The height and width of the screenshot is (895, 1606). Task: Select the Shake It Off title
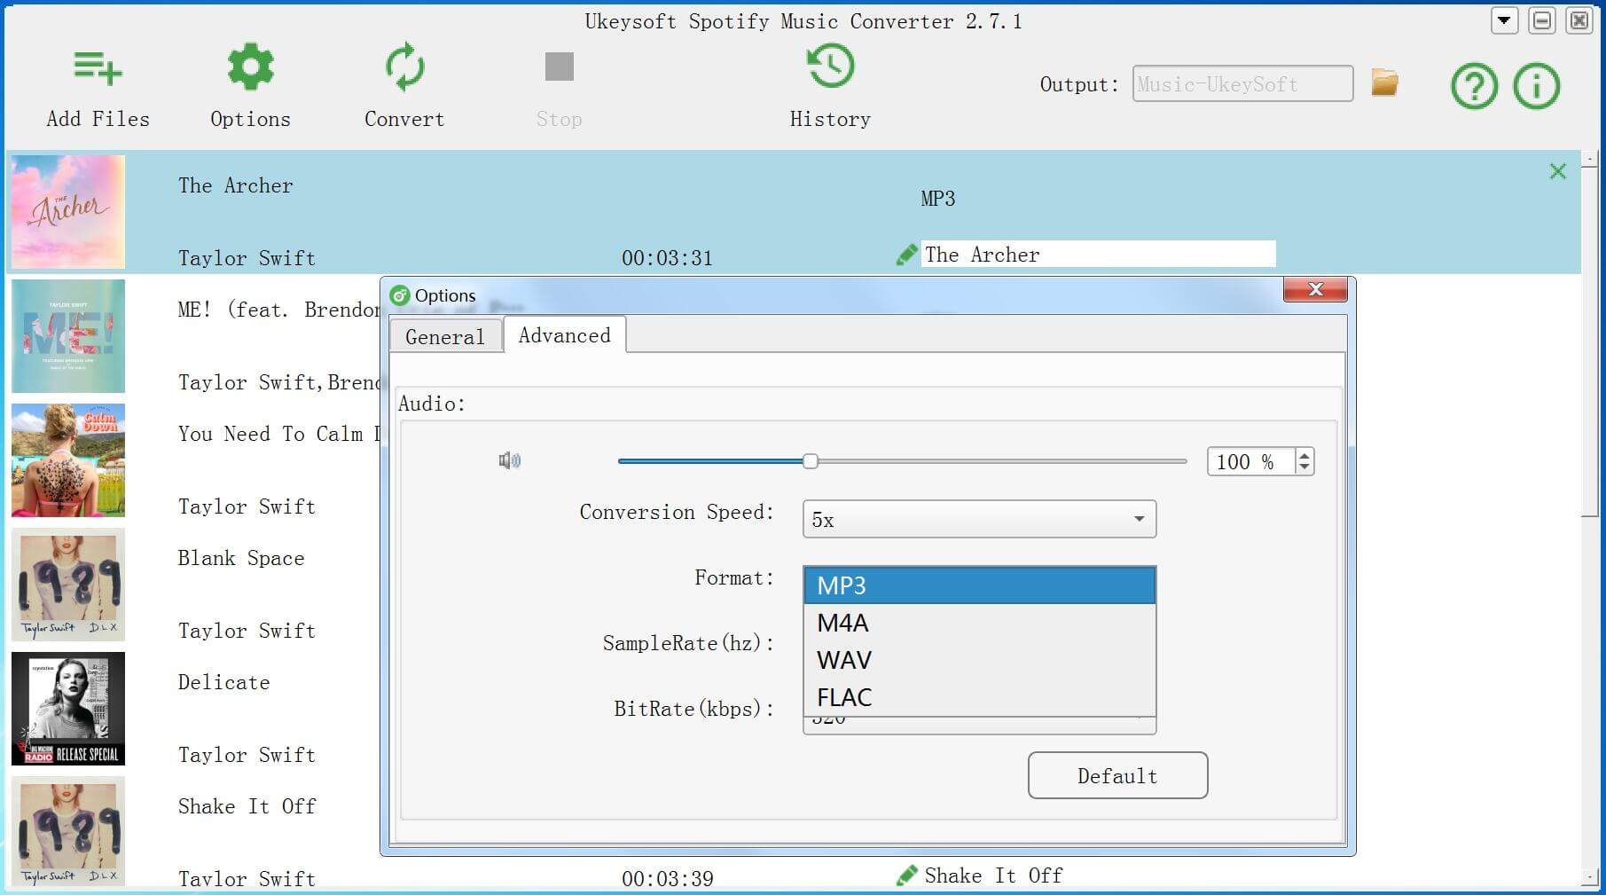coord(247,806)
